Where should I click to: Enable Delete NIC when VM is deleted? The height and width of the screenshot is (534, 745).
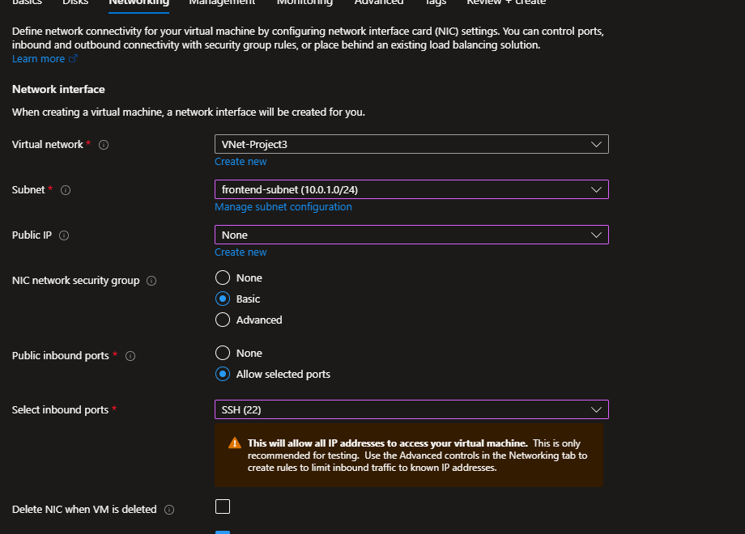point(223,506)
